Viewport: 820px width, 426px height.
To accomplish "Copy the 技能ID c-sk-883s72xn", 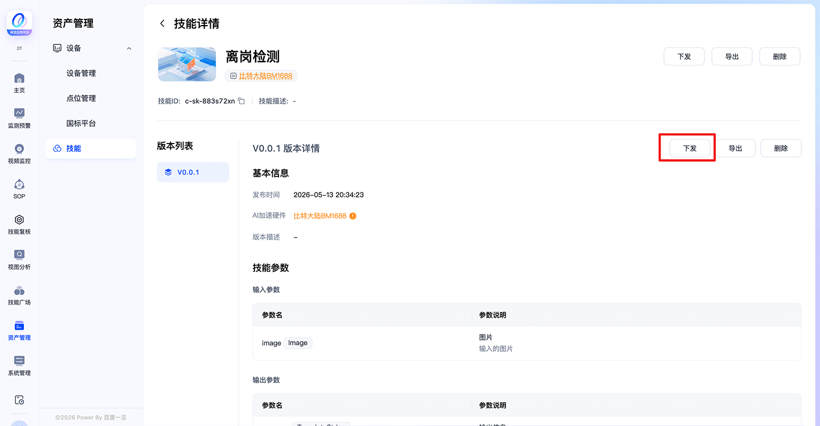I will click(241, 101).
